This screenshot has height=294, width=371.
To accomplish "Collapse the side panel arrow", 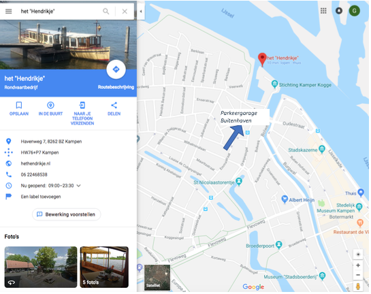I will click(141, 11).
